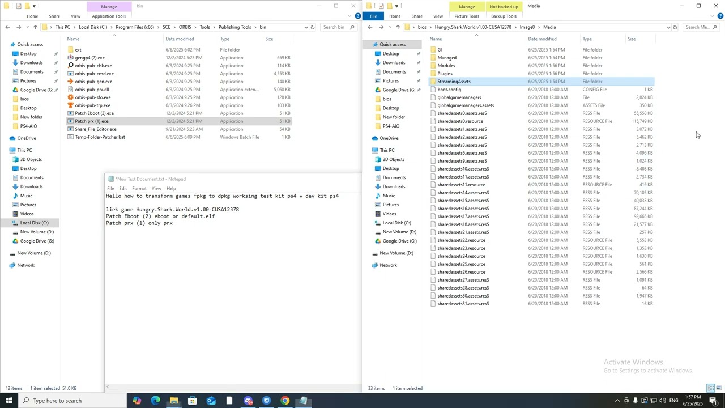
Task: Click Properties quick access icon in bin window
Action: 19,6
